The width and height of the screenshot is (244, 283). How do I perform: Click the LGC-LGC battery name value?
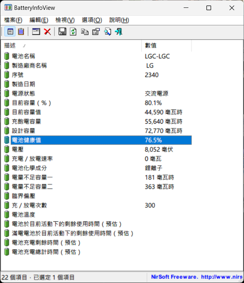157,56
